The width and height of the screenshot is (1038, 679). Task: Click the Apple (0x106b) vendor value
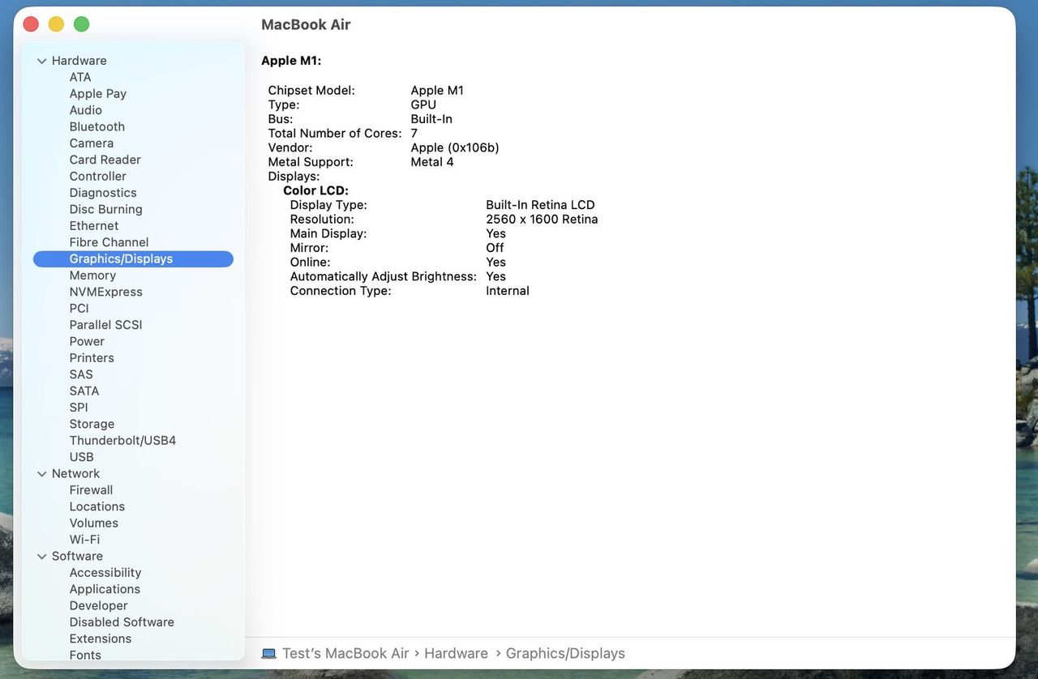455,147
